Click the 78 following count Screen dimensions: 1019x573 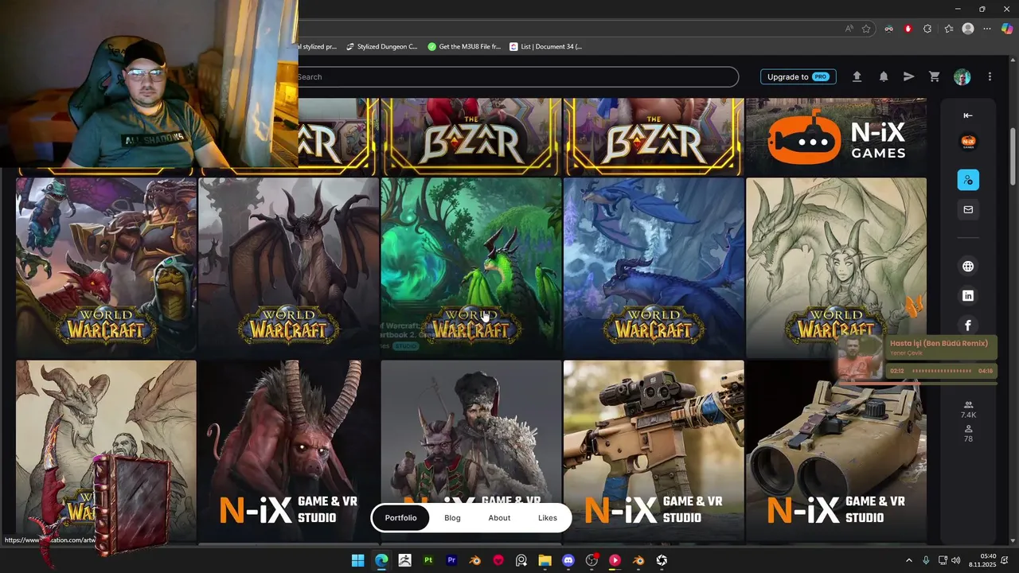point(968,434)
